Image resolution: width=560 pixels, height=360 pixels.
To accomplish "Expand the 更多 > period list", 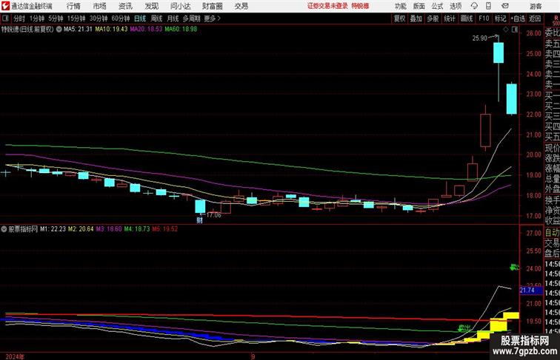I will pos(212,18).
